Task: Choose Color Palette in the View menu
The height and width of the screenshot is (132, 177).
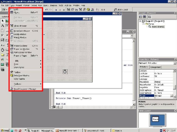Action: (x=26, y=79)
